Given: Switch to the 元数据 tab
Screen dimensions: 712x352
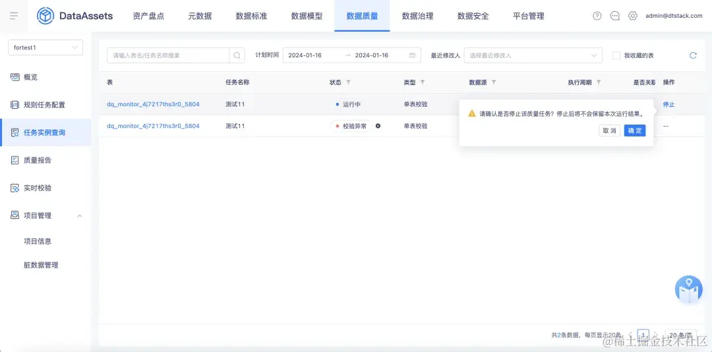Looking at the screenshot, I should coord(200,16).
